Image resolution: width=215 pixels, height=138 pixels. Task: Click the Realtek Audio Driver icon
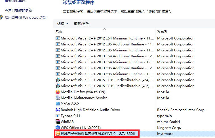58,110
